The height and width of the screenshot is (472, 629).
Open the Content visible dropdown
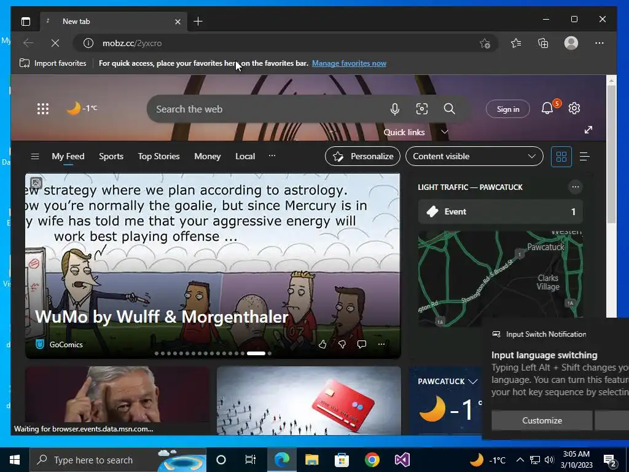474,156
